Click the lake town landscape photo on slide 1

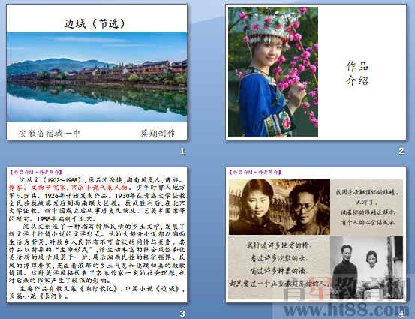(x=97, y=77)
